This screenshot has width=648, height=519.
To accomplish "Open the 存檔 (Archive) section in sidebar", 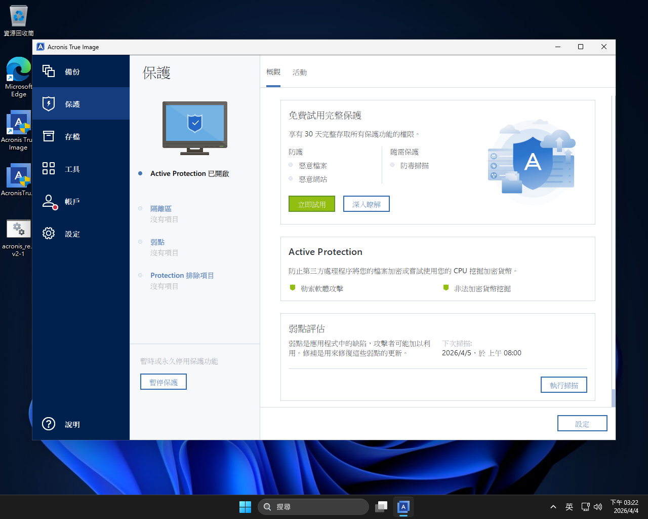I will tap(72, 136).
